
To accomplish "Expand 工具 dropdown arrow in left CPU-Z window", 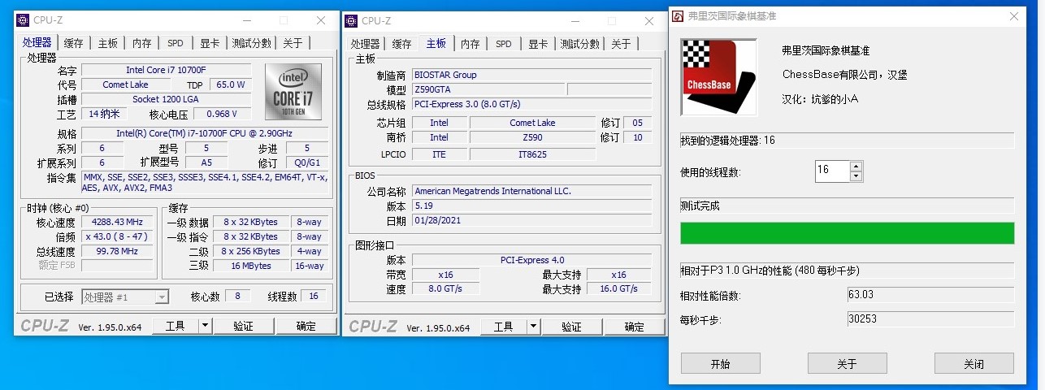I will pos(205,326).
